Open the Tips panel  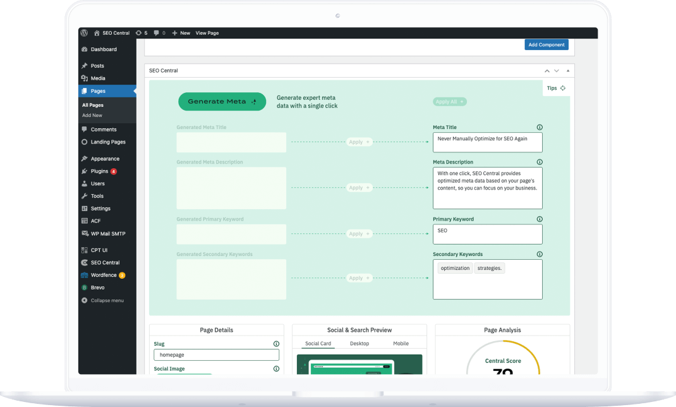[x=556, y=88]
